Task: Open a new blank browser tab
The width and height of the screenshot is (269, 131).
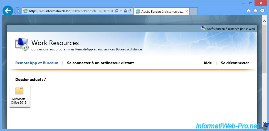Action: [x=194, y=11]
